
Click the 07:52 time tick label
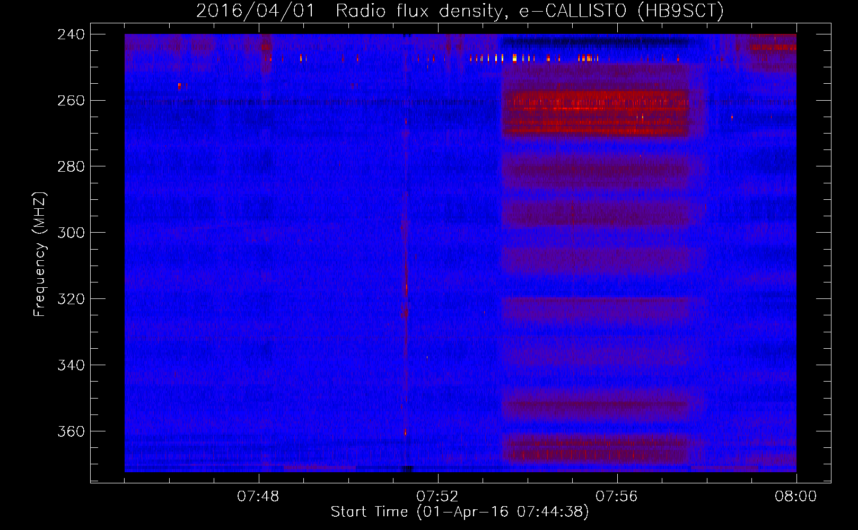coord(437,497)
